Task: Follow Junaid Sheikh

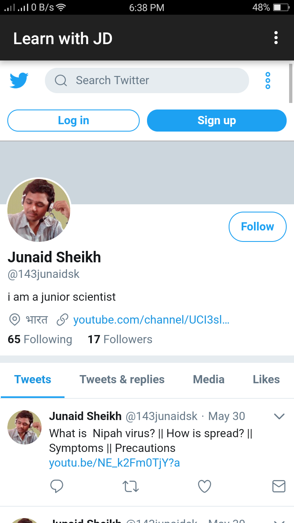Action: [257, 227]
